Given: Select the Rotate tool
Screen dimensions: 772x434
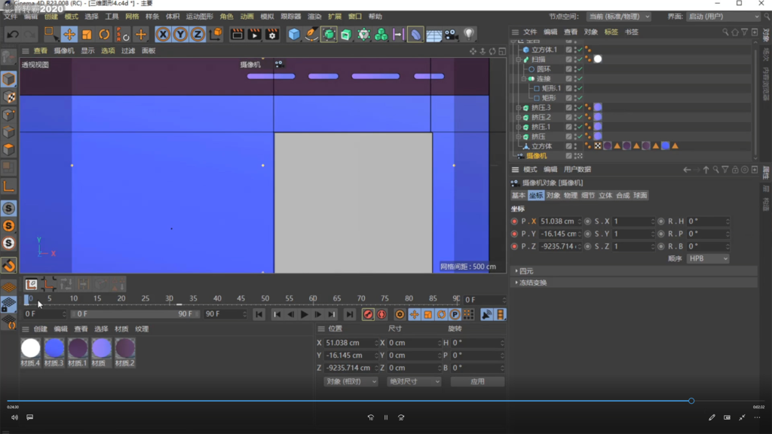Looking at the screenshot, I should tap(104, 35).
